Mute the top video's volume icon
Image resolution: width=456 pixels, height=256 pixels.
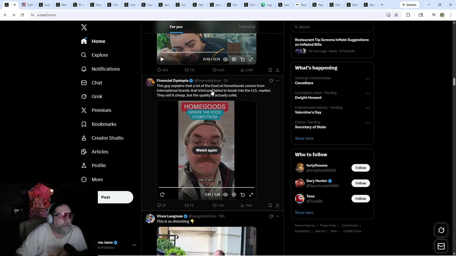225,59
